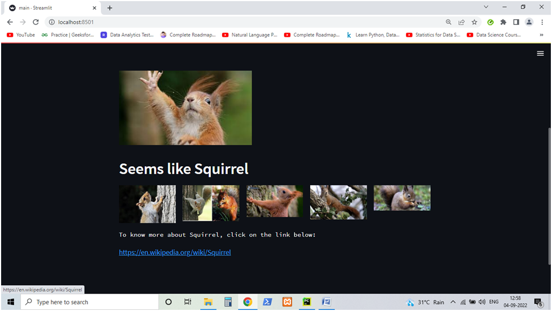Select squirrel eating on grass thumbnail

(x=402, y=198)
